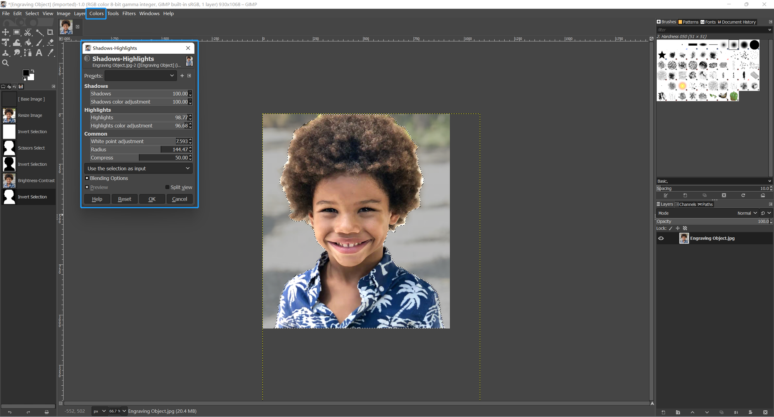This screenshot has width=774, height=417.
Task: Select the Bucket Fill tool
Action: (x=28, y=43)
